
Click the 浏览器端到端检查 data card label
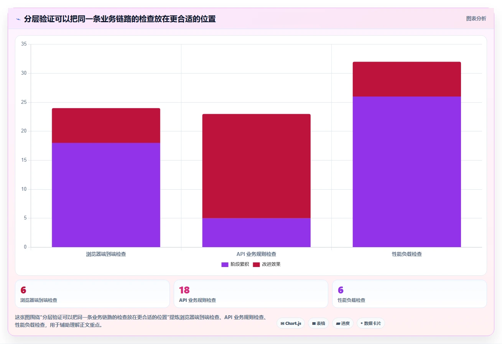coord(39,300)
